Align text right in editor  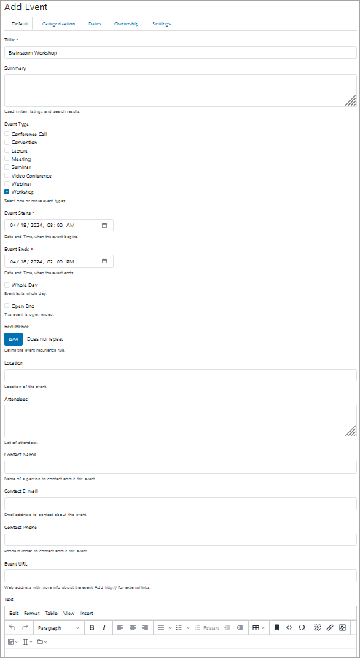145,627
